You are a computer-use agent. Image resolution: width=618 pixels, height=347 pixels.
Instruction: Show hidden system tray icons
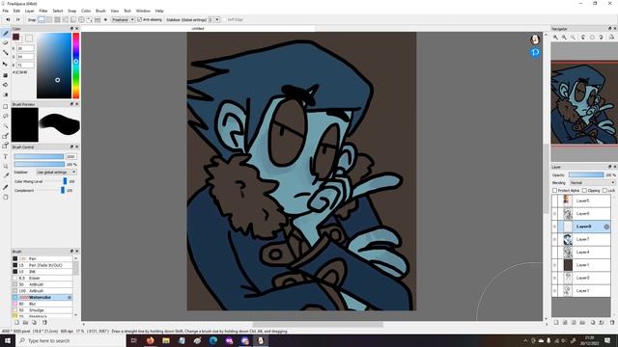coord(525,340)
